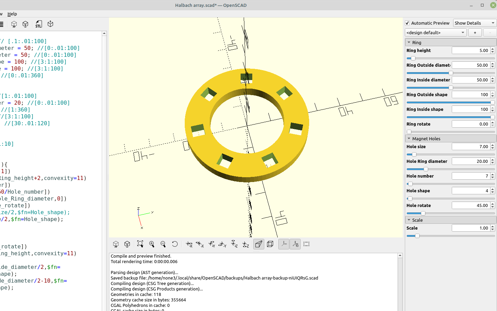Open the Show Details dropdown

pyautogui.click(x=474, y=23)
